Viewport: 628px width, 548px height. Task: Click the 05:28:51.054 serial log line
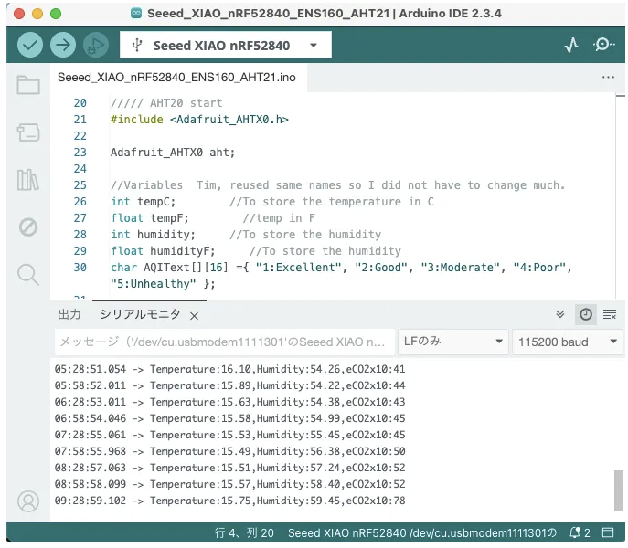(229, 369)
